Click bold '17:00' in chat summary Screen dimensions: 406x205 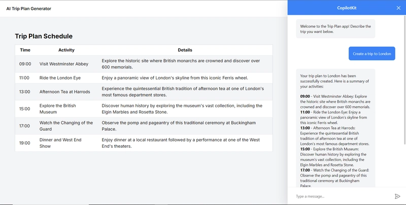point(305,170)
